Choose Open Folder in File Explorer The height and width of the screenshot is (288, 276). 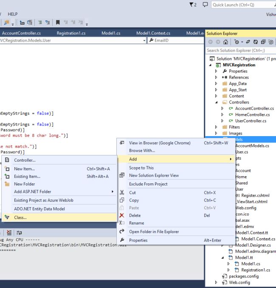click(154, 232)
